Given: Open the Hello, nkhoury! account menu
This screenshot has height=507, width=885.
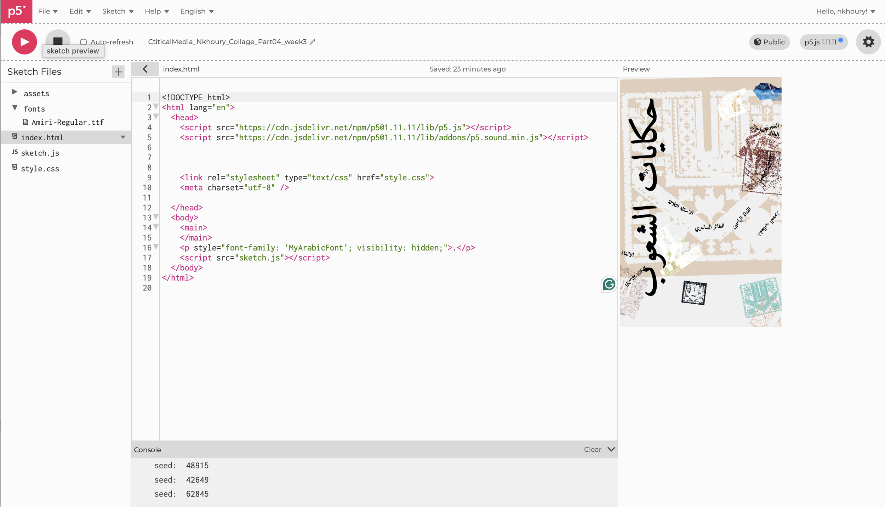Looking at the screenshot, I should [845, 11].
